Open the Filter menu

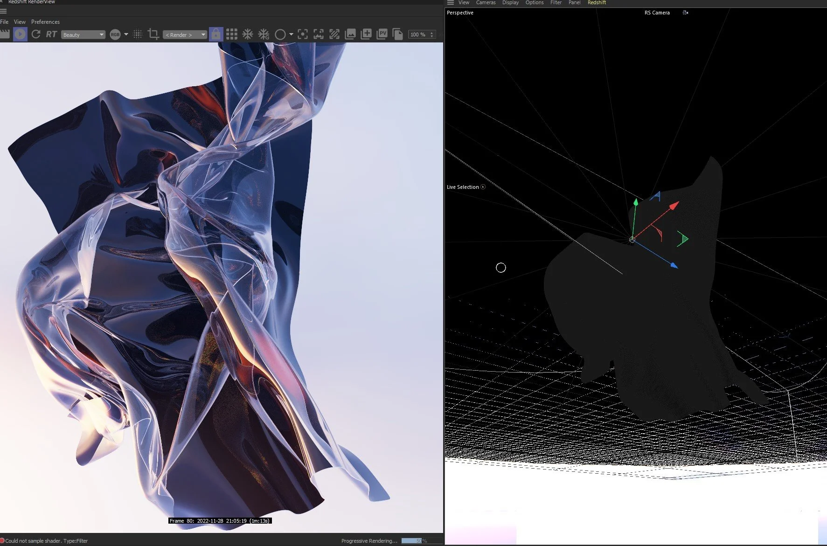click(x=556, y=3)
